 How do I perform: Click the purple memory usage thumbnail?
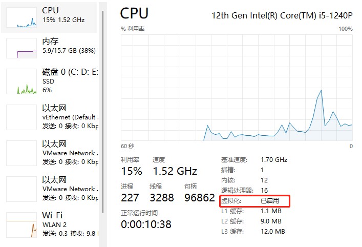pos(22,48)
